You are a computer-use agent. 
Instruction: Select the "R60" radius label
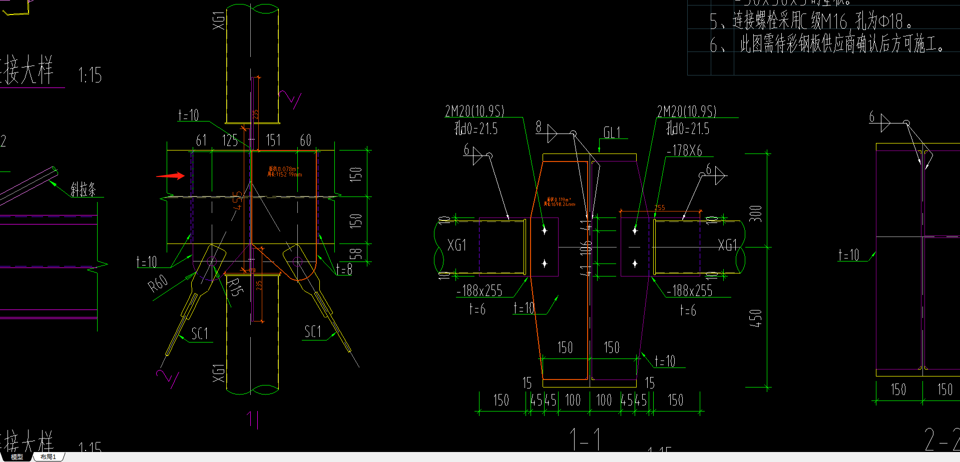(x=158, y=283)
